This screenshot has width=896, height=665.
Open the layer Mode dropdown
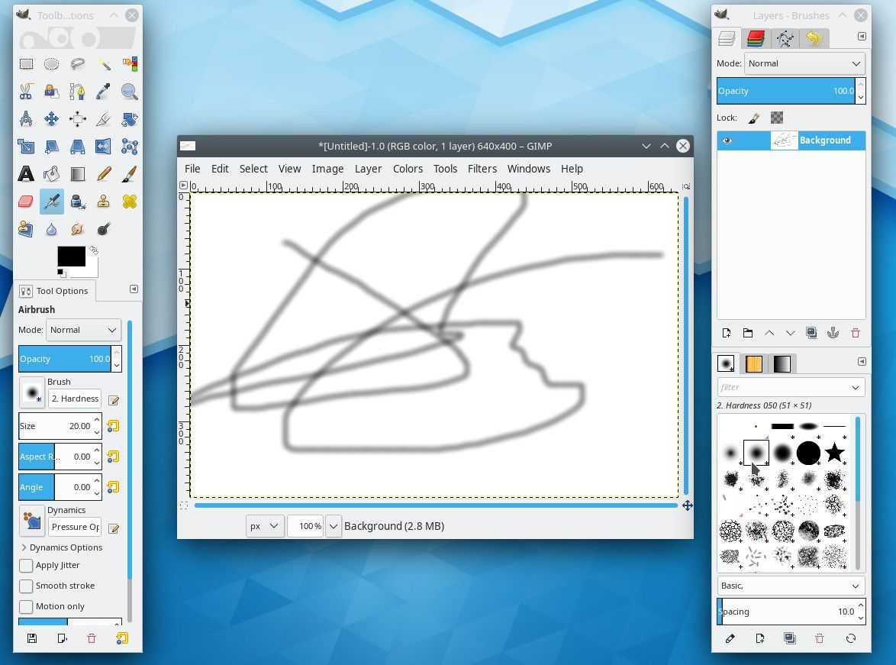point(804,63)
